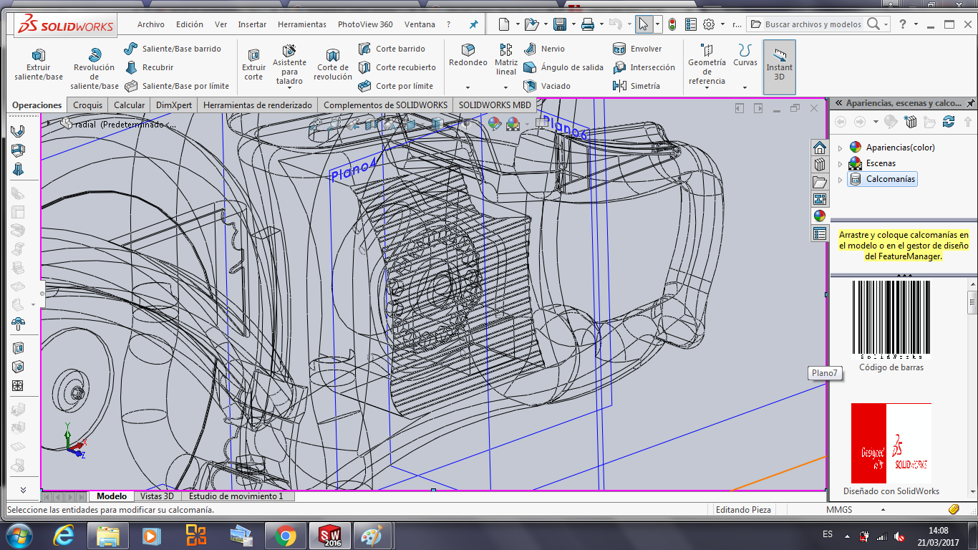978x550 pixels.
Task: Choose the Vaciado shell command
Action: (x=547, y=86)
